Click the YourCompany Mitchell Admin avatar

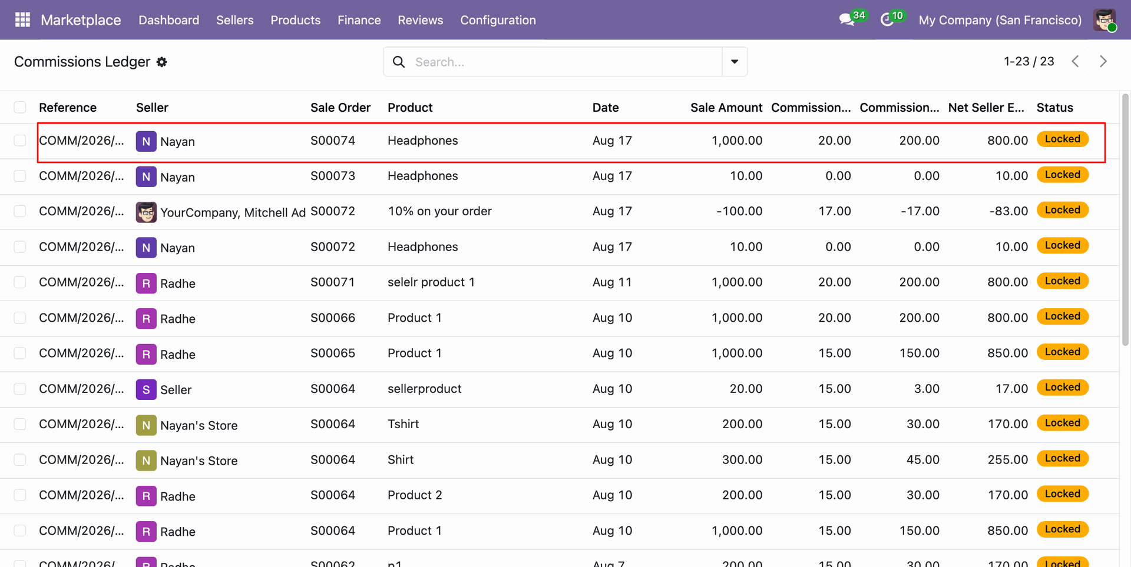pyautogui.click(x=146, y=212)
